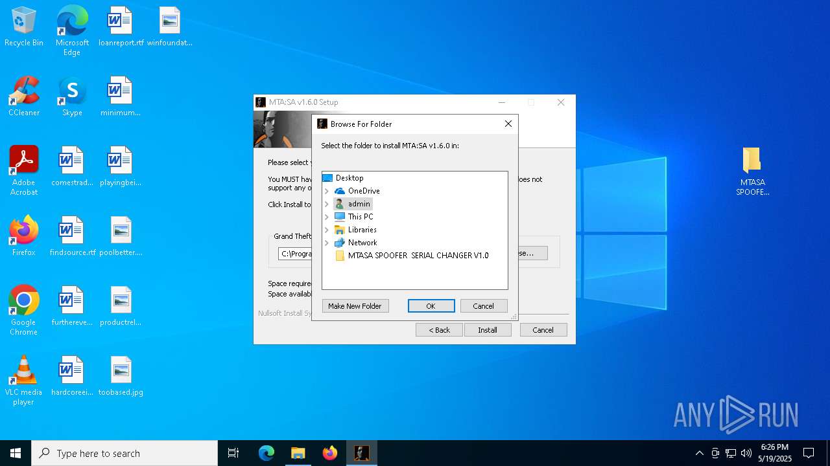Expand the Libraries tree node

tap(327, 230)
